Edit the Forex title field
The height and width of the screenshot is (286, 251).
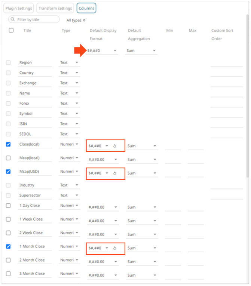point(35,104)
